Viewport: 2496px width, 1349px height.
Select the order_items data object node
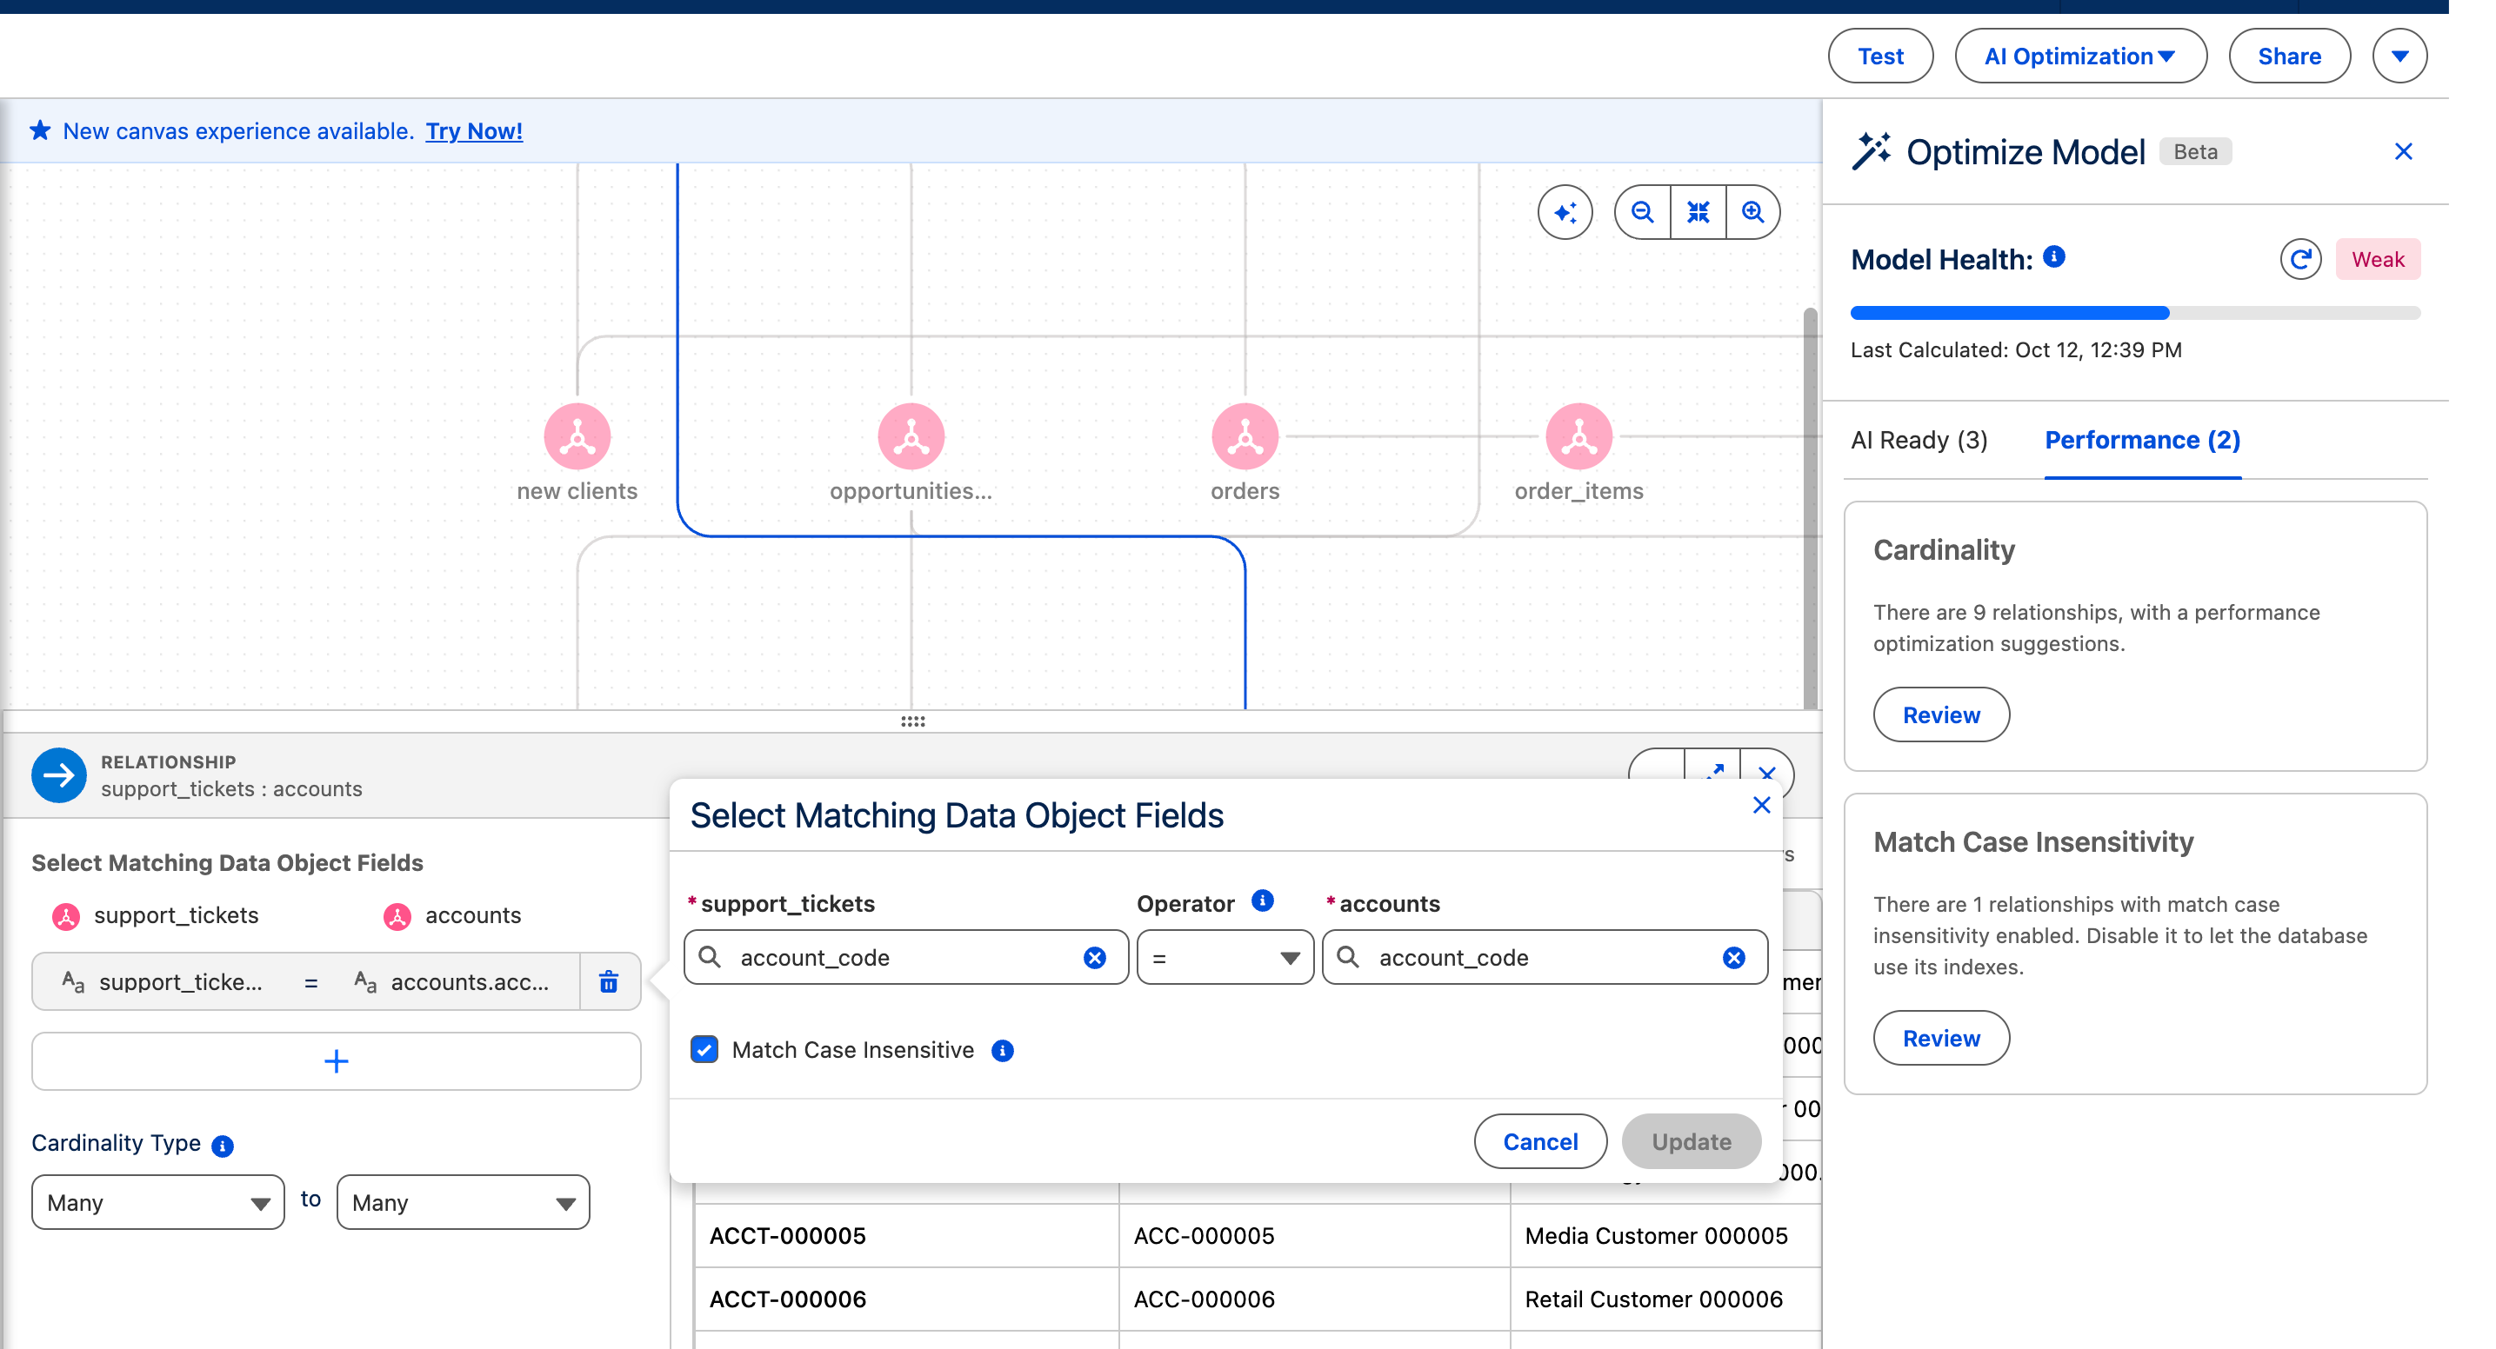point(1578,435)
